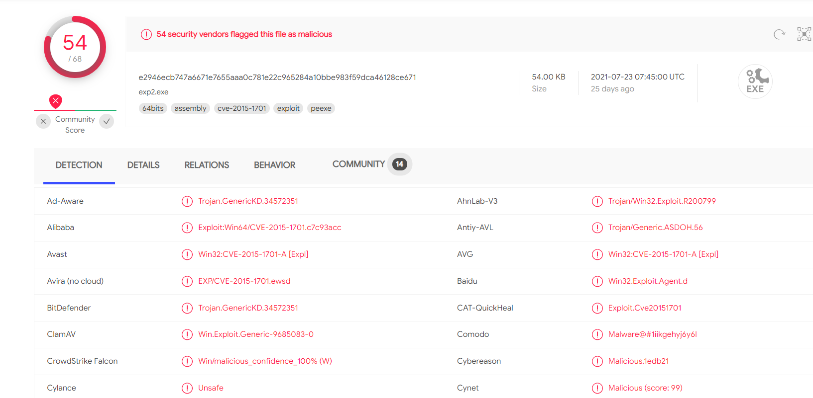813x398 pixels.
Task: Click warning icon beside CAT-QuickHeal detection
Action: click(597, 308)
